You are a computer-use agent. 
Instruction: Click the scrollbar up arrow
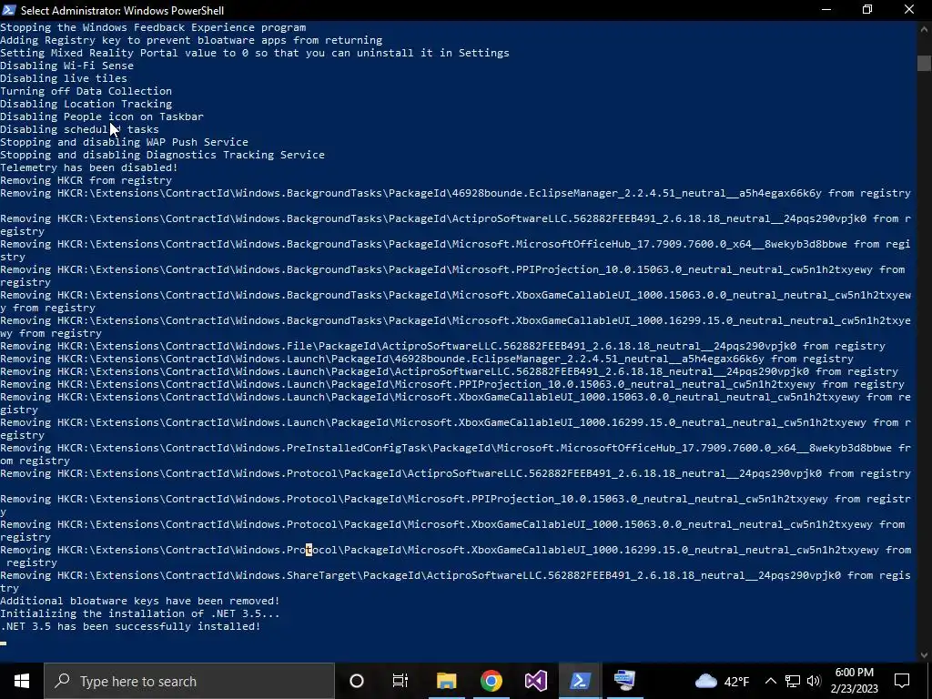click(924, 28)
